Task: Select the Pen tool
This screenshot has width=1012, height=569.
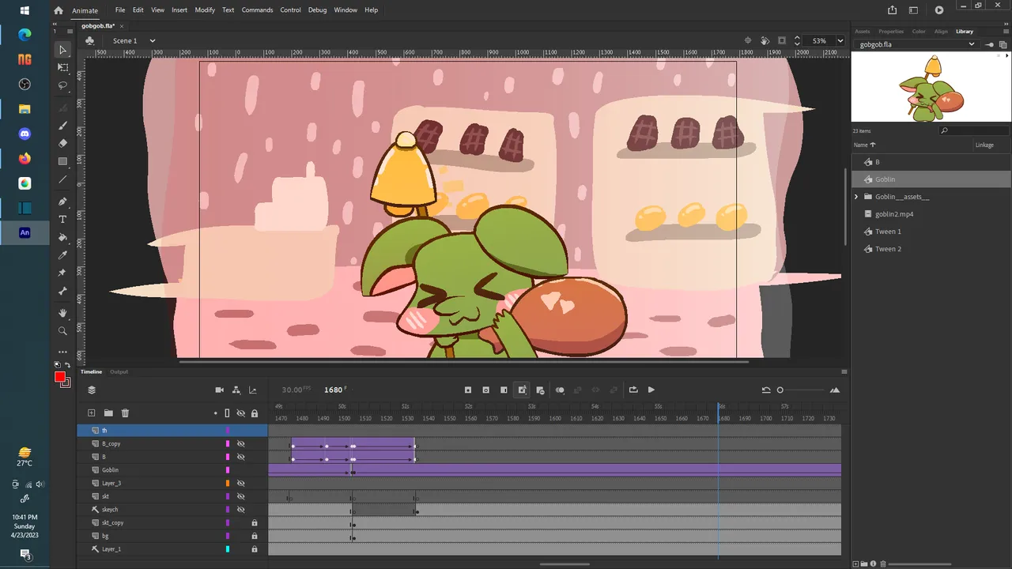Action: [x=63, y=202]
